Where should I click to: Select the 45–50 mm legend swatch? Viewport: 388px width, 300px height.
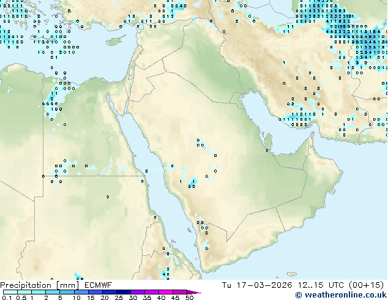[x=180, y=292]
